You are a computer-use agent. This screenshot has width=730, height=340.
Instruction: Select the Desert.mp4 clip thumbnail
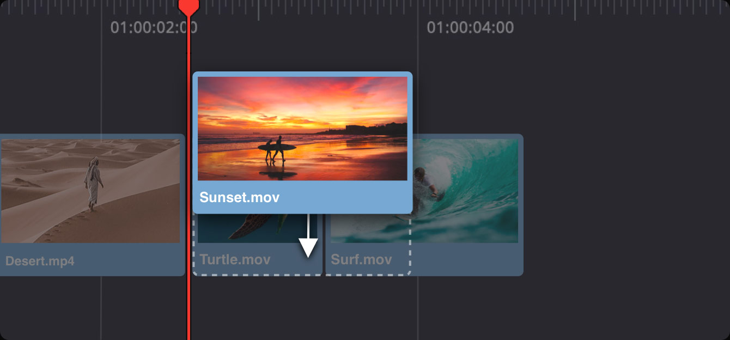click(90, 191)
